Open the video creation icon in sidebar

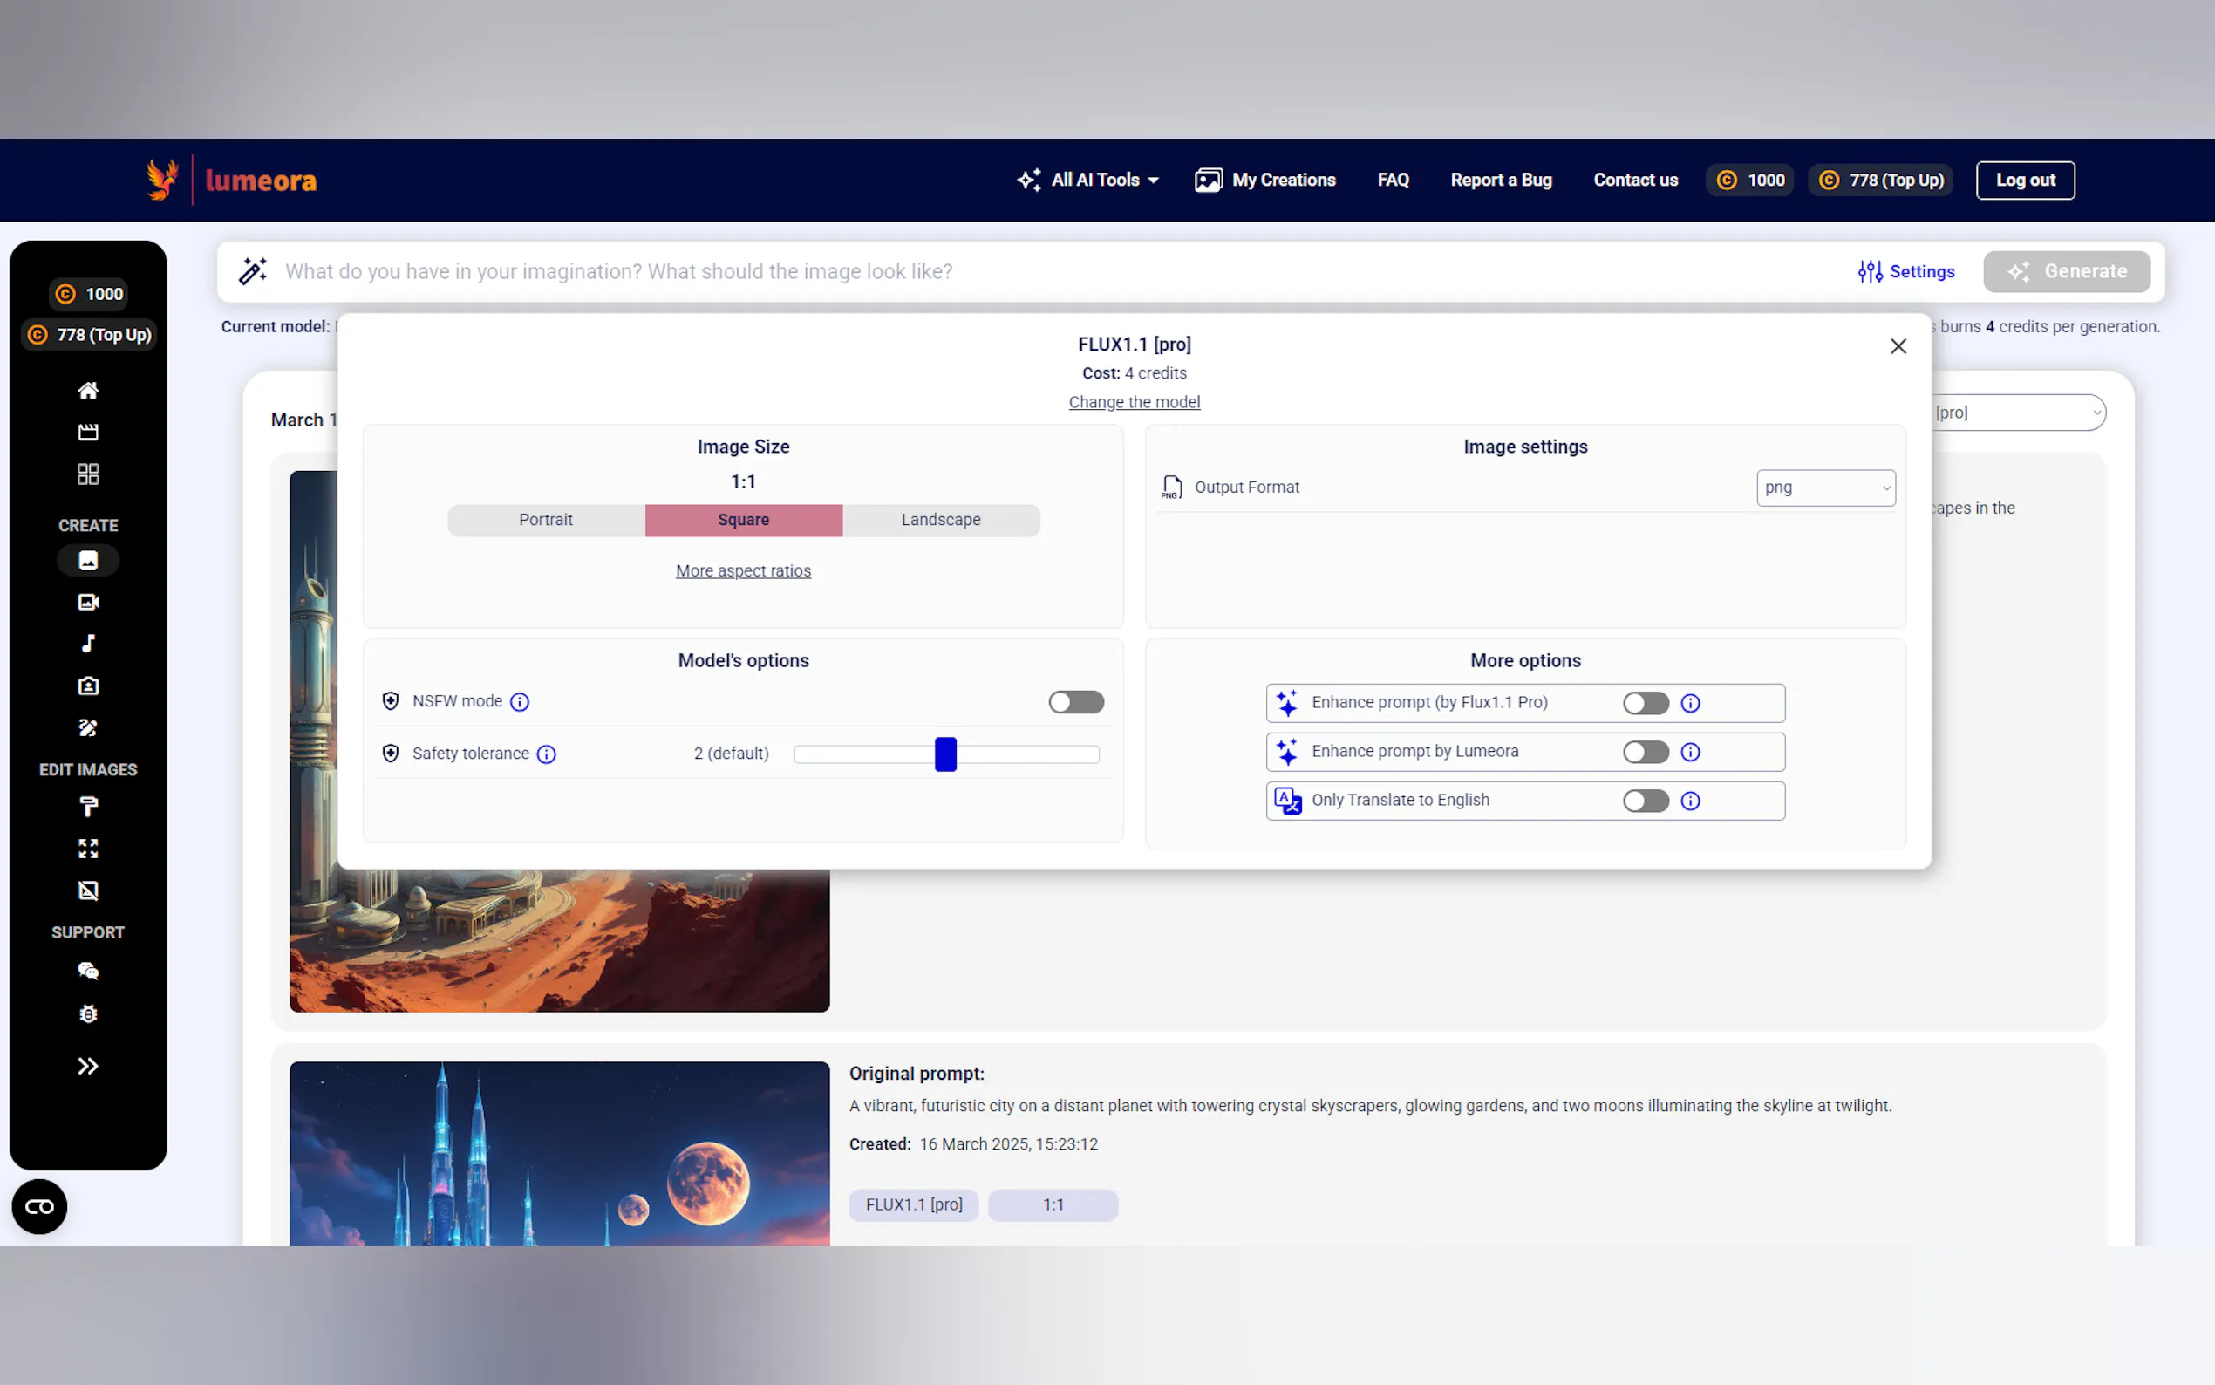click(x=88, y=602)
